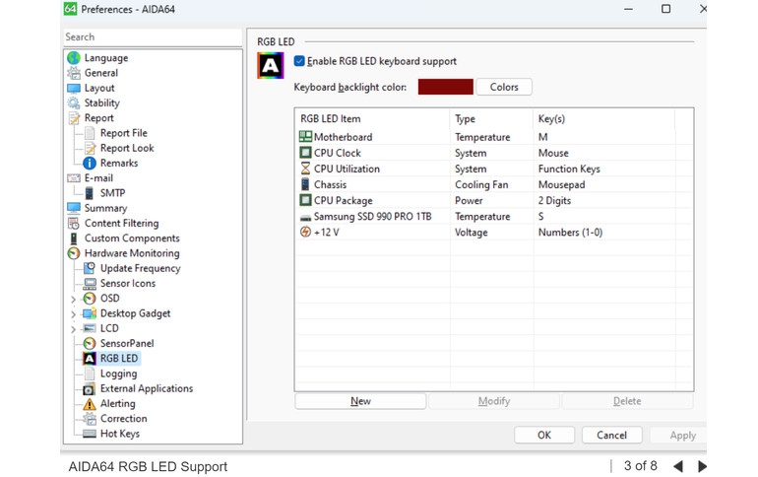The image size is (758, 477).
Task: Click the Search field in sidebar
Action: click(152, 37)
